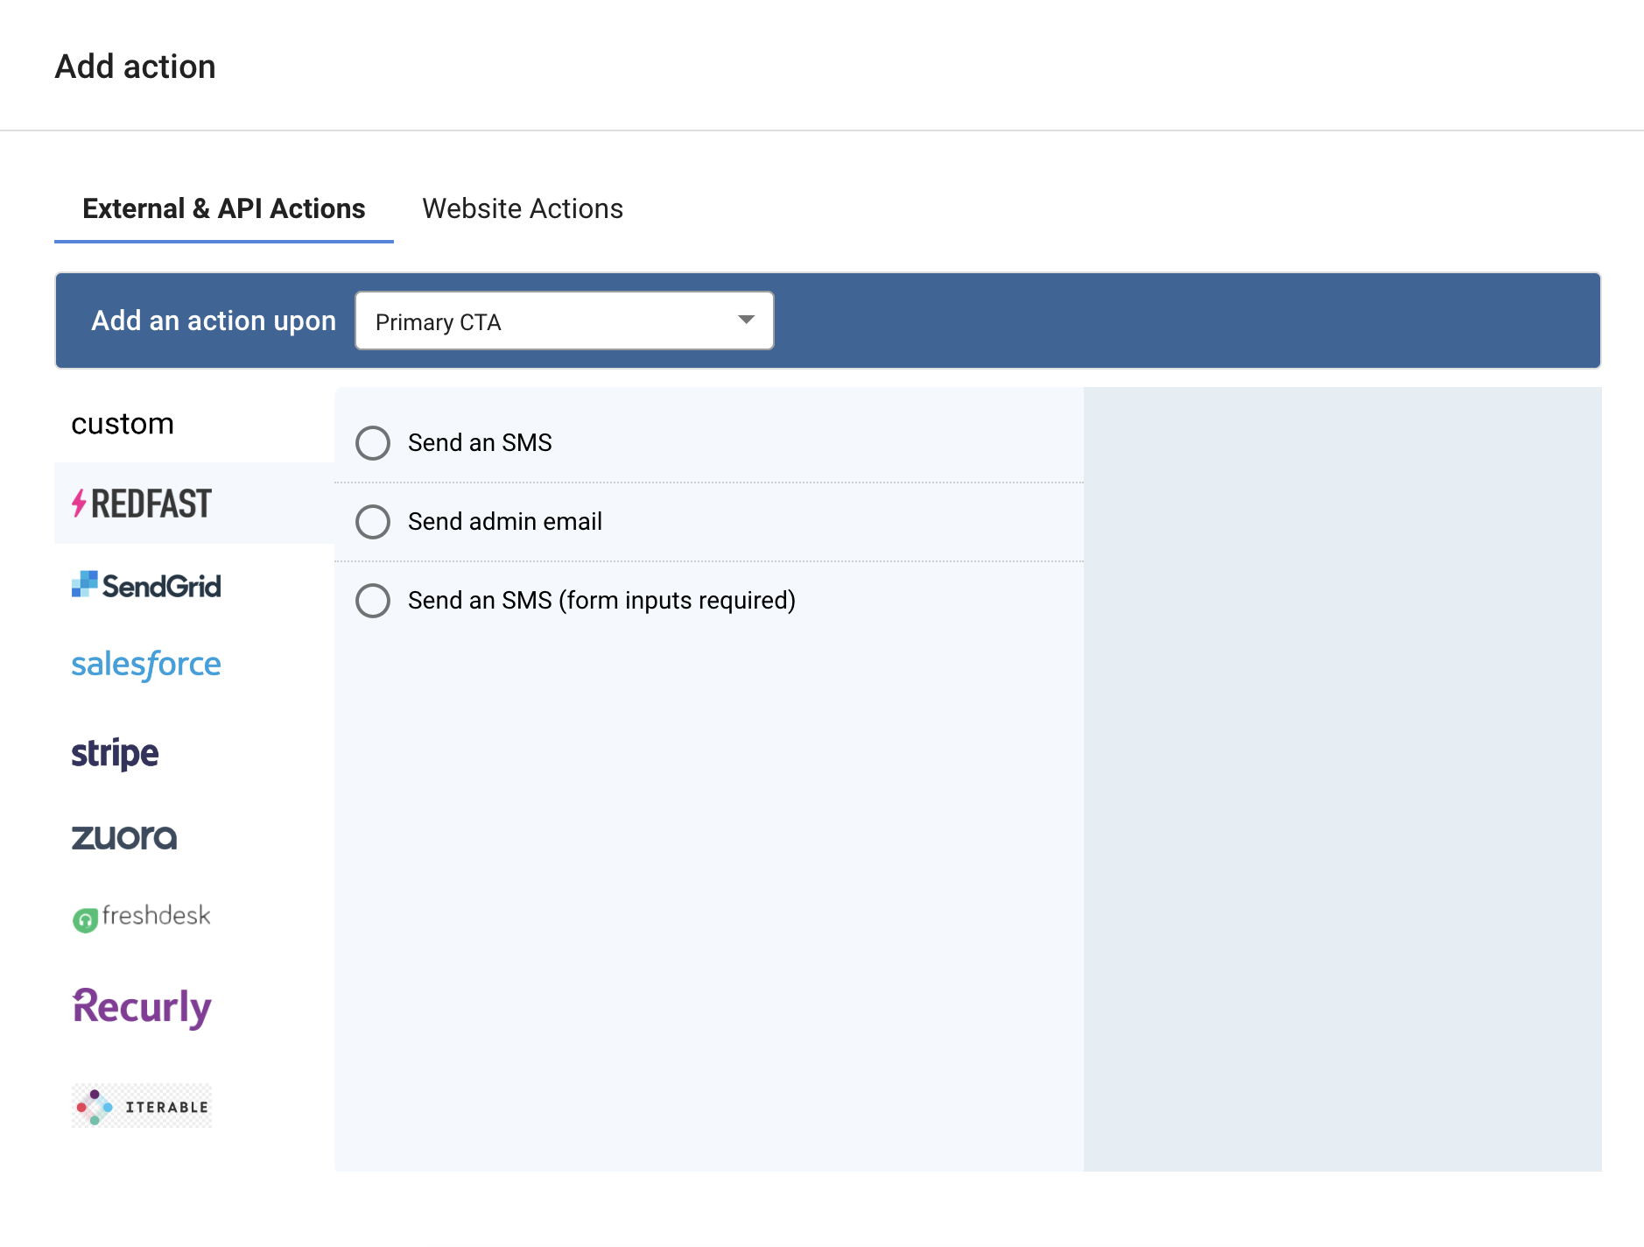The height and width of the screenshot is (1247, 1644).
Task: Choose the Send admin email radio option
Action: point(373,522)
